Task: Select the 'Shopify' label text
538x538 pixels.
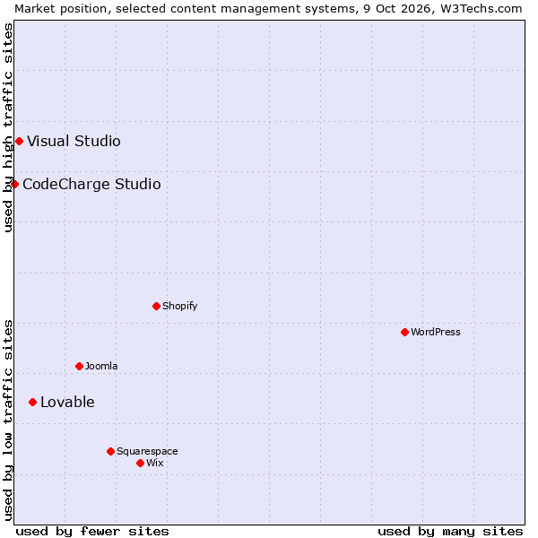Action: click(180, 306)
